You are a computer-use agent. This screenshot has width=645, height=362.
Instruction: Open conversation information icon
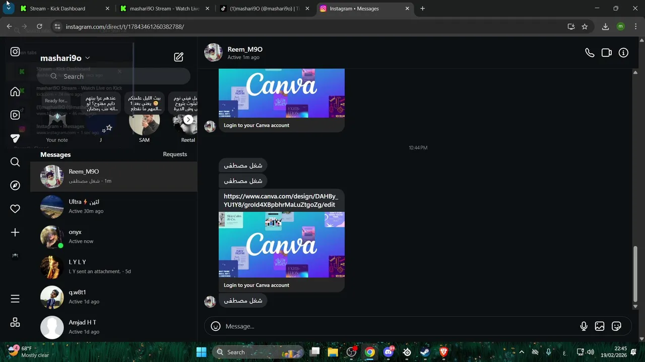[x=623, y=52]
